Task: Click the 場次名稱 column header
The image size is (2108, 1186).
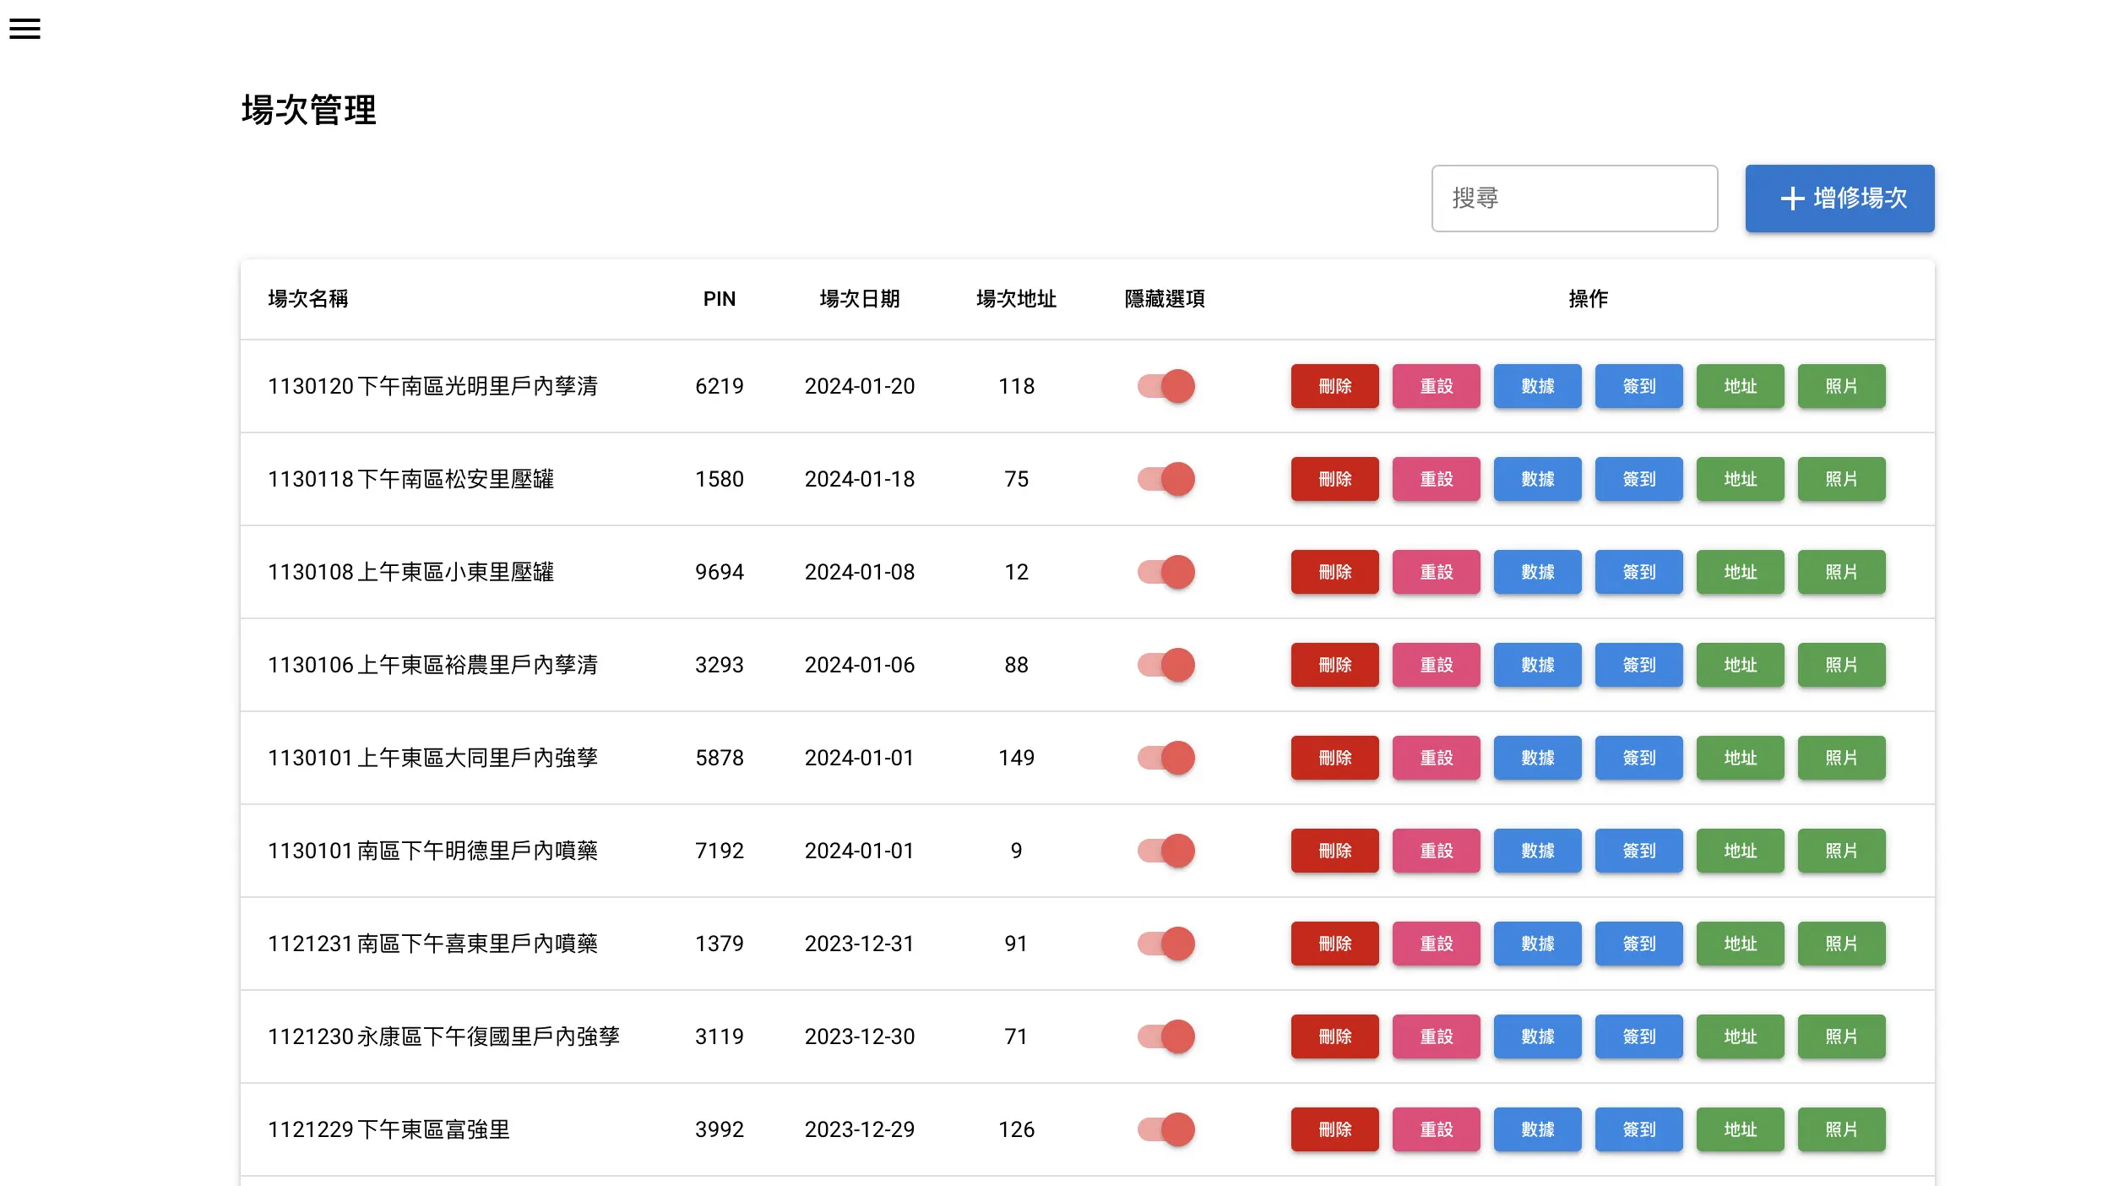Action: [x=309, y=299]
